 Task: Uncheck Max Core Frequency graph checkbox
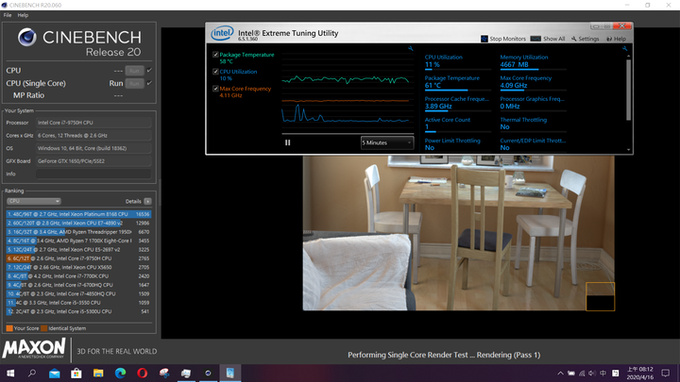click(215, 89)
